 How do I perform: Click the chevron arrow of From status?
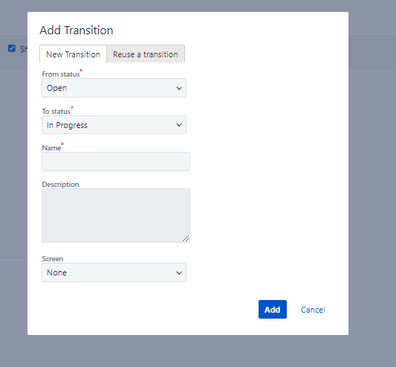pos(179,88)
